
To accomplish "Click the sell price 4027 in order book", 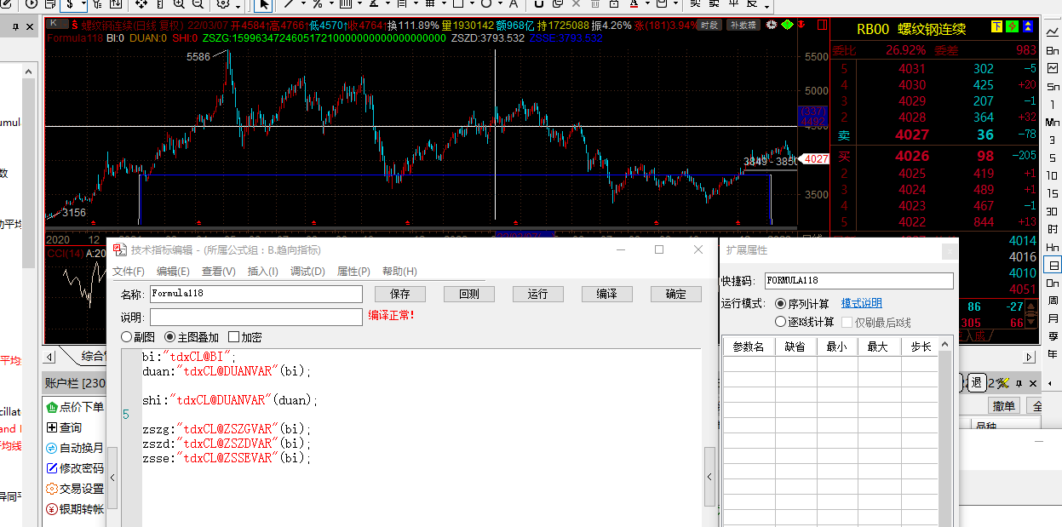I will point(911,135).
